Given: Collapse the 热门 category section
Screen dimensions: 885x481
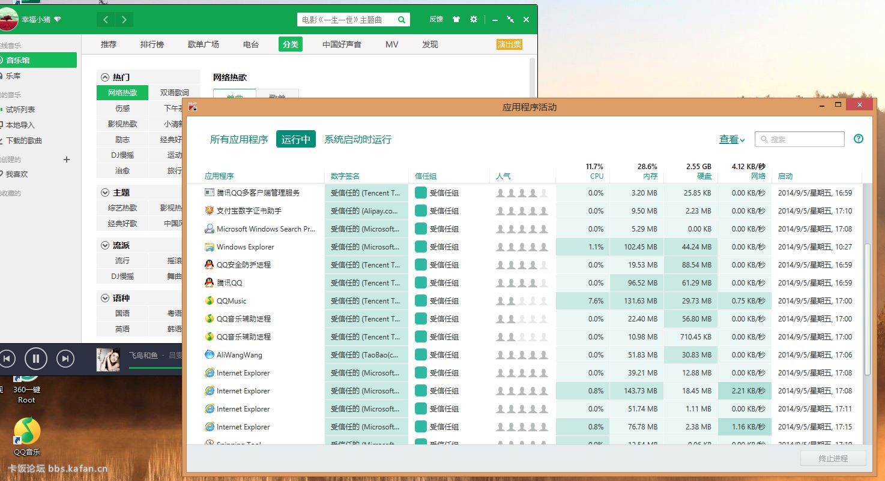Looking at the screenshot, I should coord(105,77).
